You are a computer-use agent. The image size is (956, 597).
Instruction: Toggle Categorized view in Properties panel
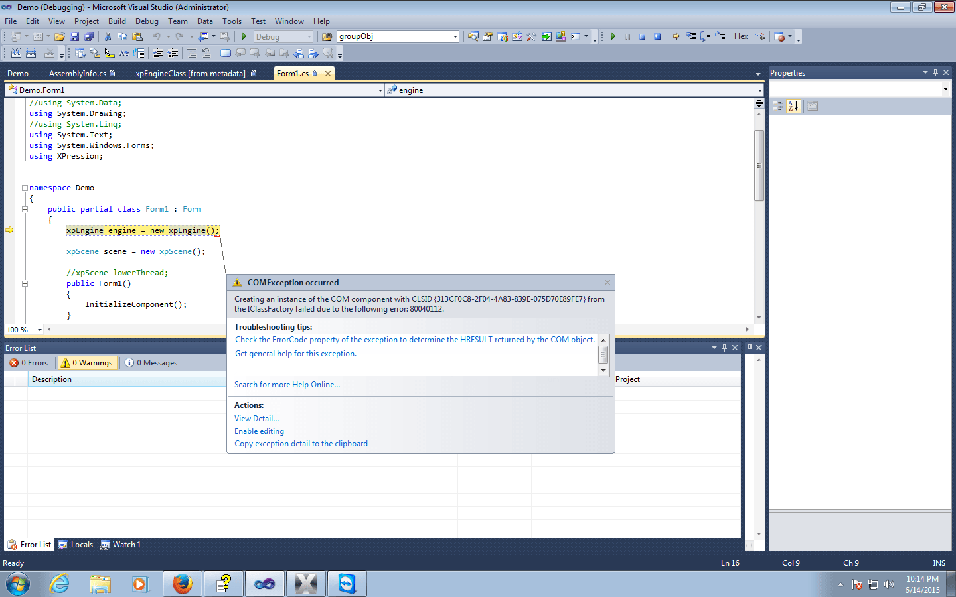778,105
